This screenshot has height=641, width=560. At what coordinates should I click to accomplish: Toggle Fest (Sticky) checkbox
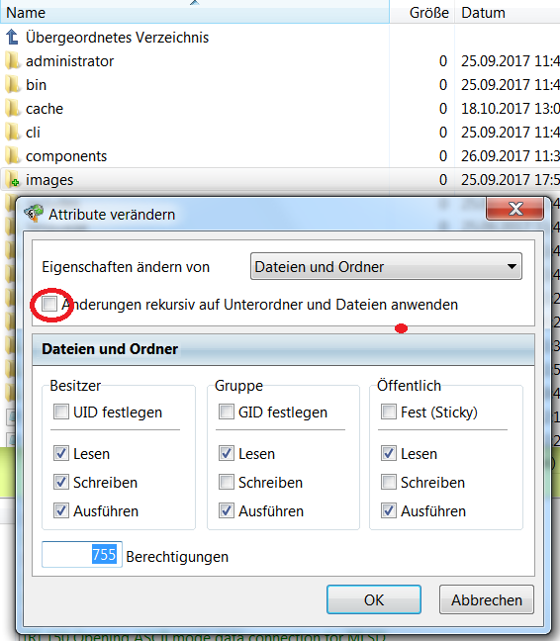[x=389, y=412]
